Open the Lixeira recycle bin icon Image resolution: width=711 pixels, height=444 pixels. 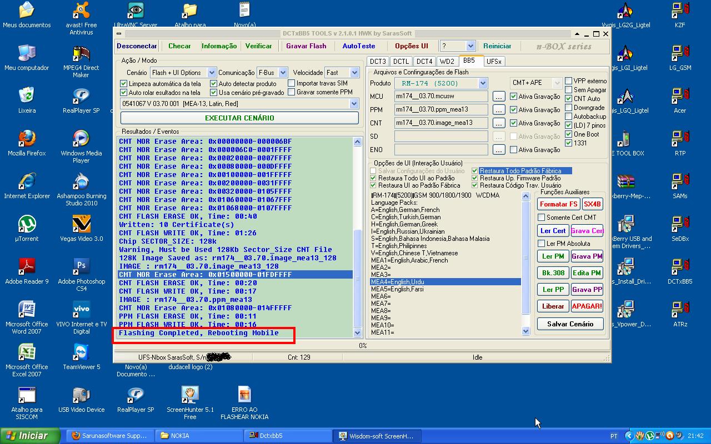coord(27,100)
